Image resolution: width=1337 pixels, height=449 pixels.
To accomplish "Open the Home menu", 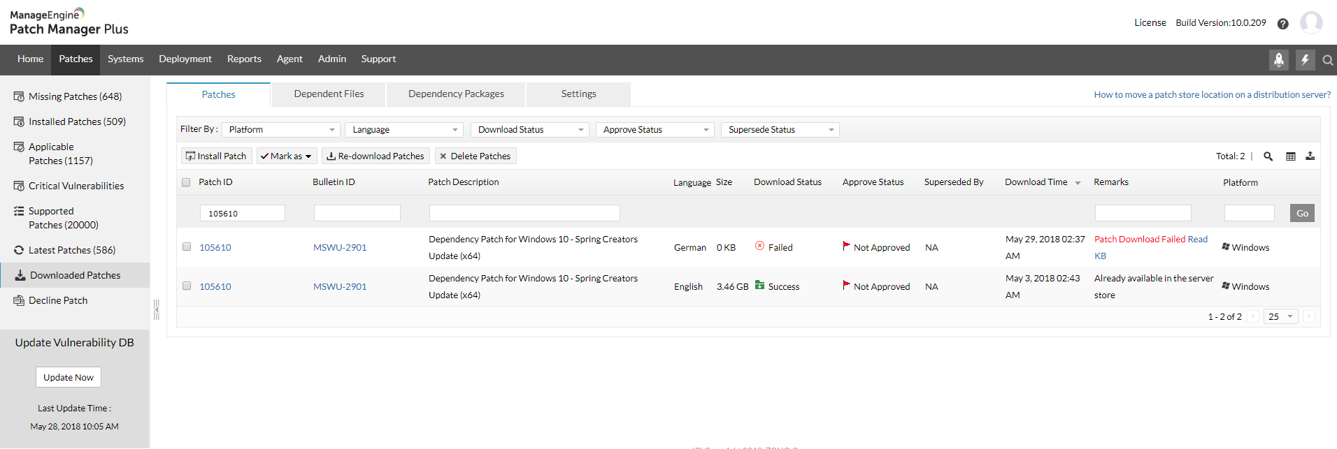I will tap(30, 59).
